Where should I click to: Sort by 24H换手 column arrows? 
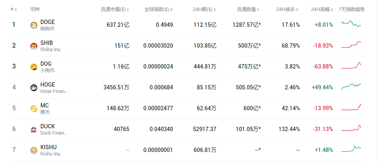(x=297, y=9)
